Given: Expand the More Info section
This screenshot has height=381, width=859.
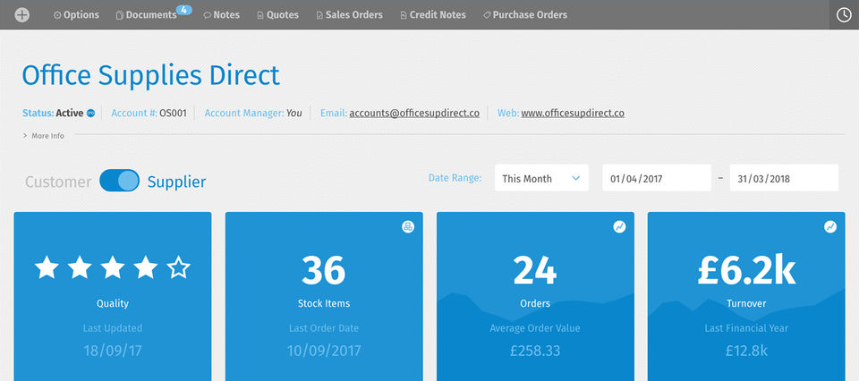Looking at the screenshot, I should [x=43, y=136].
